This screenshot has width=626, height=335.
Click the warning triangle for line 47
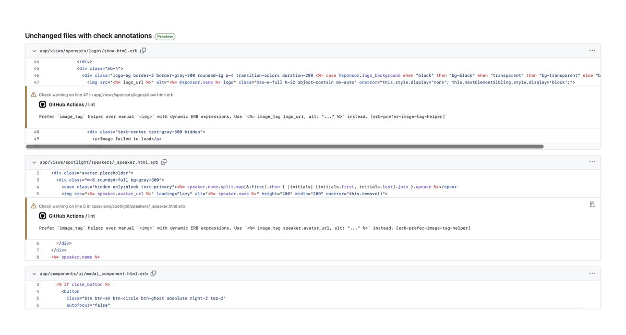tap(33, 94)
